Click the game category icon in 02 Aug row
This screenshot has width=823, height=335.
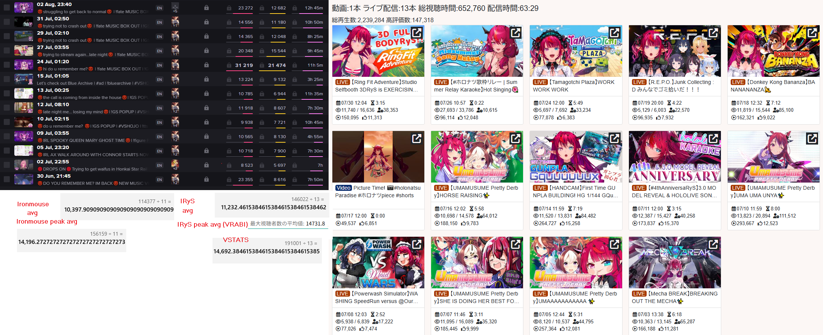click(x=175, y=7)
